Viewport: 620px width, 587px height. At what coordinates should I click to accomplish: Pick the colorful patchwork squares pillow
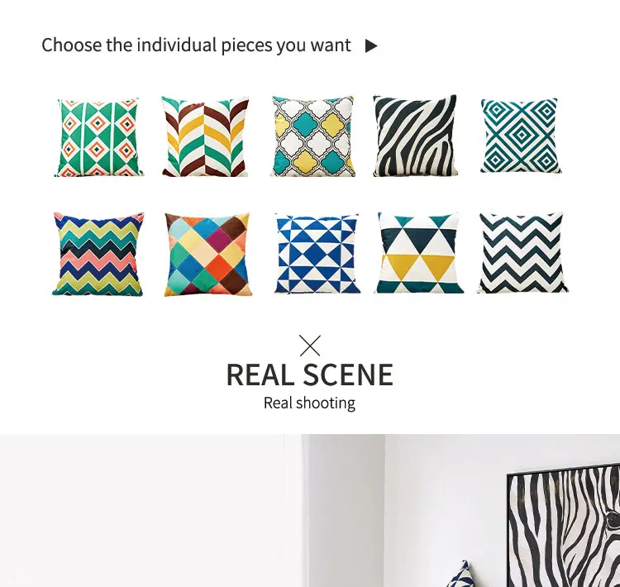point(207,255)
